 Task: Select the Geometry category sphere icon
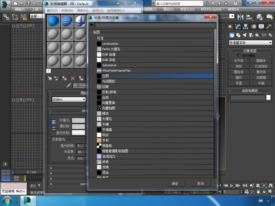[232, 35]
